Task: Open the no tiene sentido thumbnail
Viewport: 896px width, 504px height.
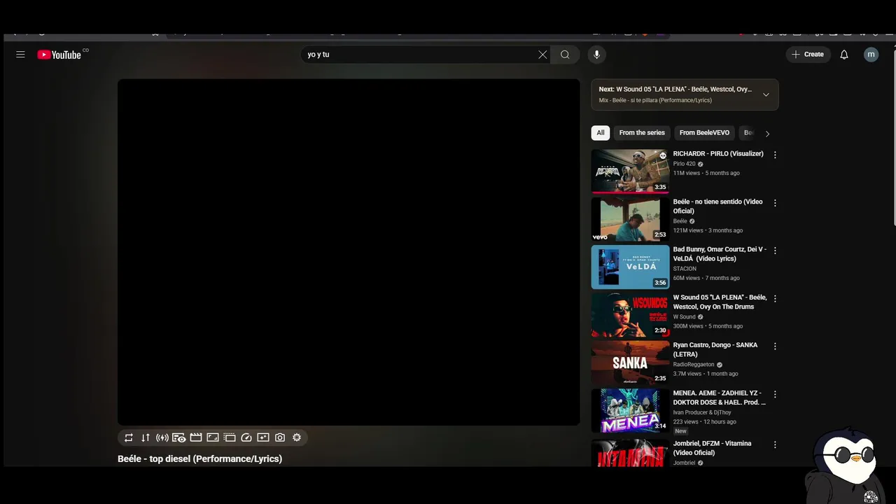Action: (x=630, y=219)
